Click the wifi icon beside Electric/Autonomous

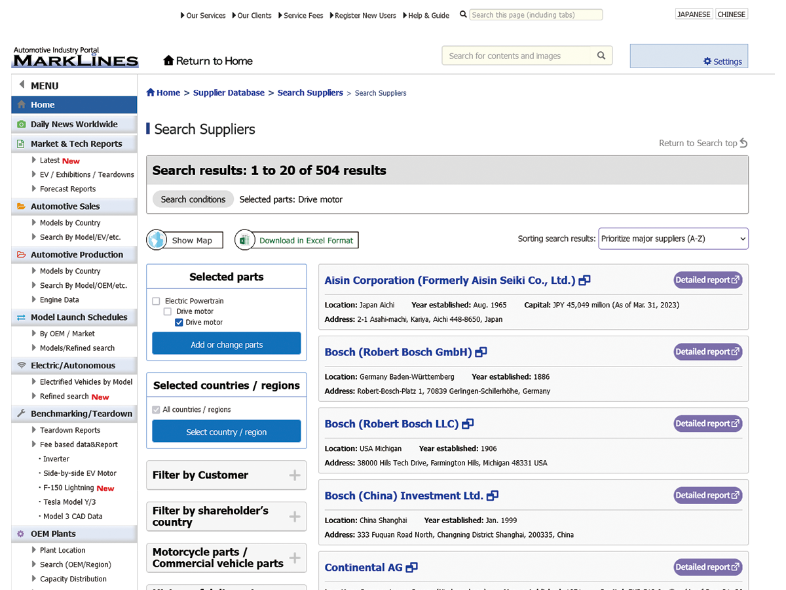click(22, 365)
